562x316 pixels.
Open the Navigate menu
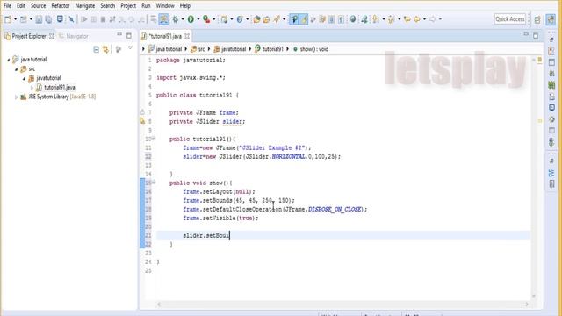pos(85,6)
